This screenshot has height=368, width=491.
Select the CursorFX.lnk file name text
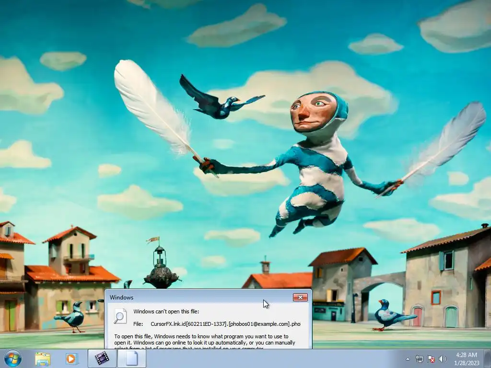pos(225,324)
